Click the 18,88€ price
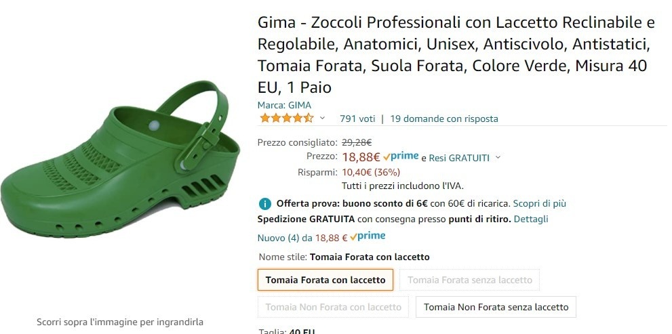The width and height of the screenshot is (672, 334). (361, 157)
